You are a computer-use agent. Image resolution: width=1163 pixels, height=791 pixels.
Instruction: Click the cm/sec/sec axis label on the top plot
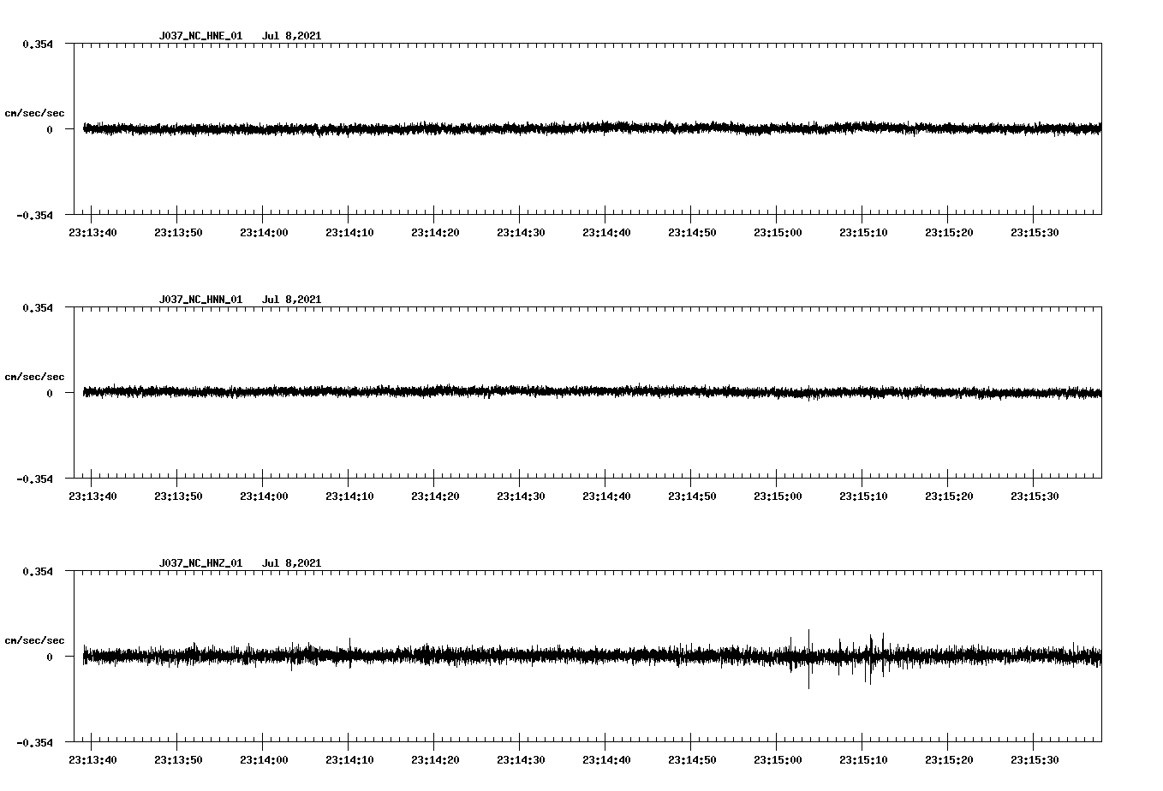coord(35,112)
